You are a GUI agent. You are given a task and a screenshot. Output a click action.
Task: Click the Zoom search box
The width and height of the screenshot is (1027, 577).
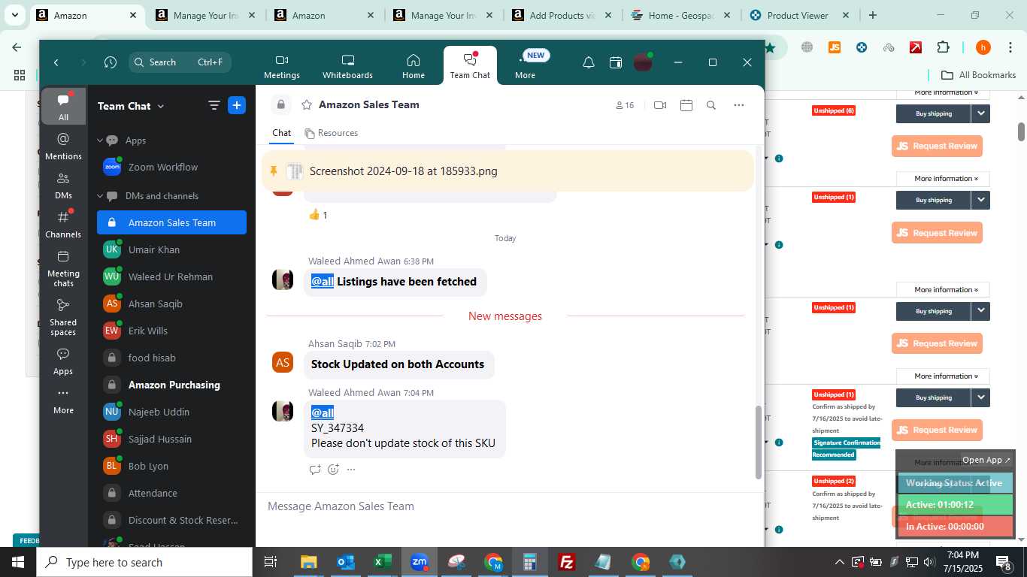click(180, 62)
